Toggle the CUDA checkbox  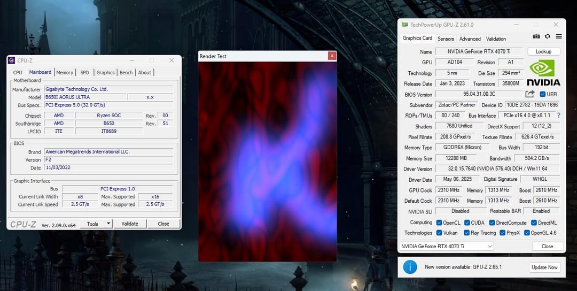[467, 223]
